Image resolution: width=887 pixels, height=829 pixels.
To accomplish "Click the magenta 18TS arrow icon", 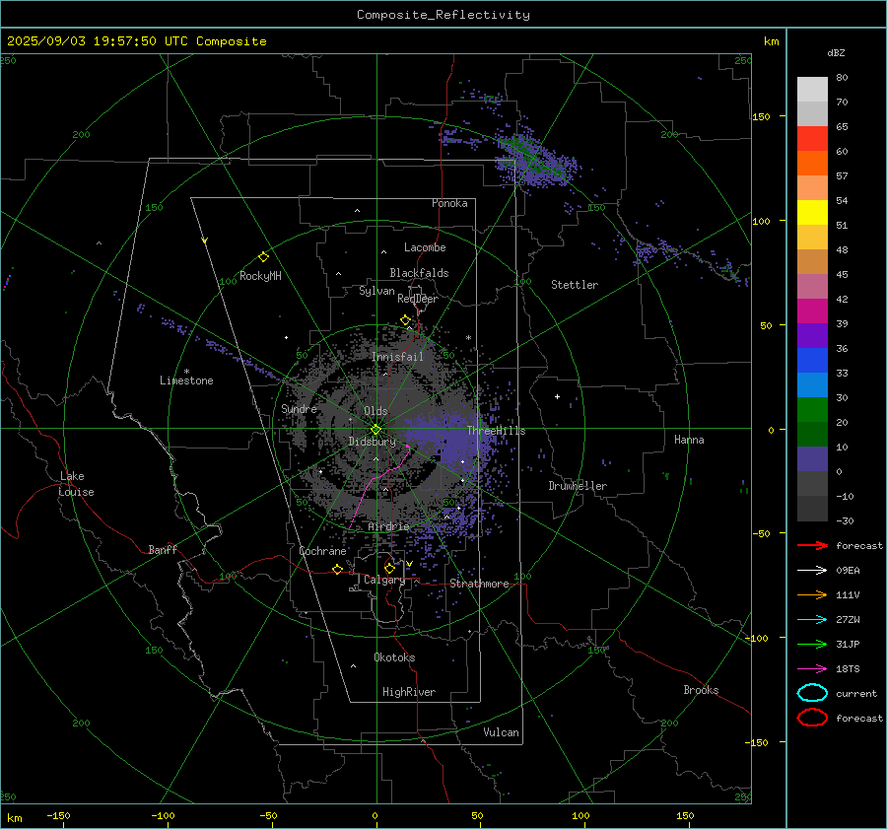I will pos(812,669).
